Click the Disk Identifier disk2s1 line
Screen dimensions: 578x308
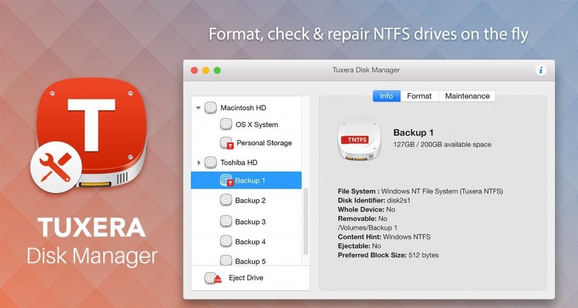[374, 200]
